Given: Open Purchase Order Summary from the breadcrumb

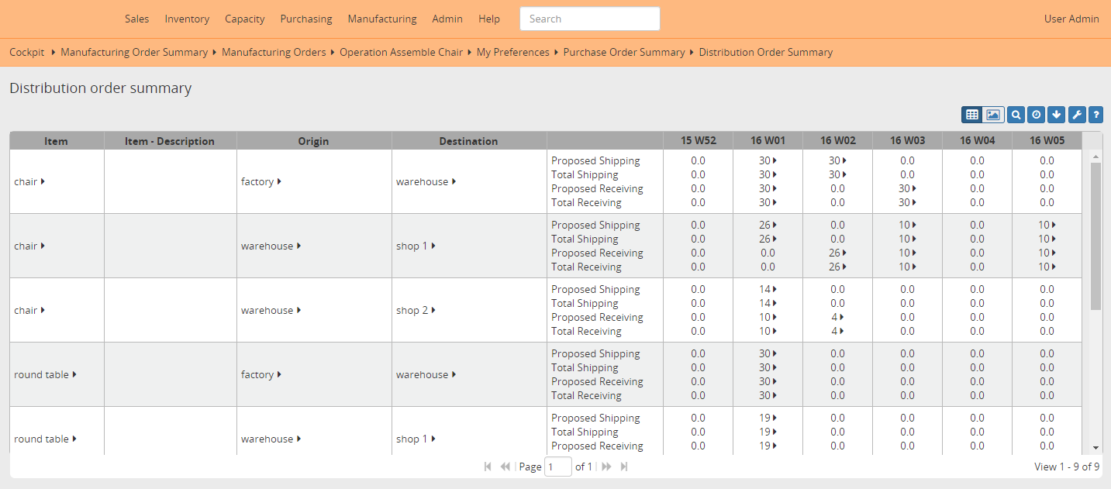Looking at the screenshot, I should pyautogui.click(x=623, y=52).
